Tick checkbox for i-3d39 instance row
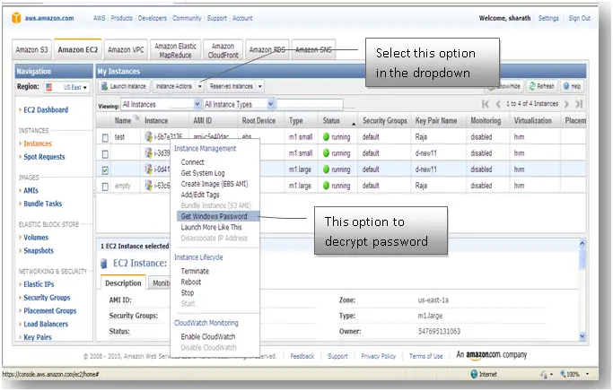Screen dimensions: 613x391 (105, 154)
